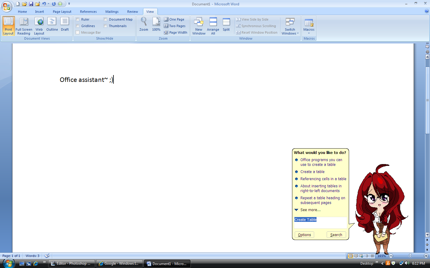Open Windows Start button
This screenshot has width=430, height=268.
pos(8,263)
